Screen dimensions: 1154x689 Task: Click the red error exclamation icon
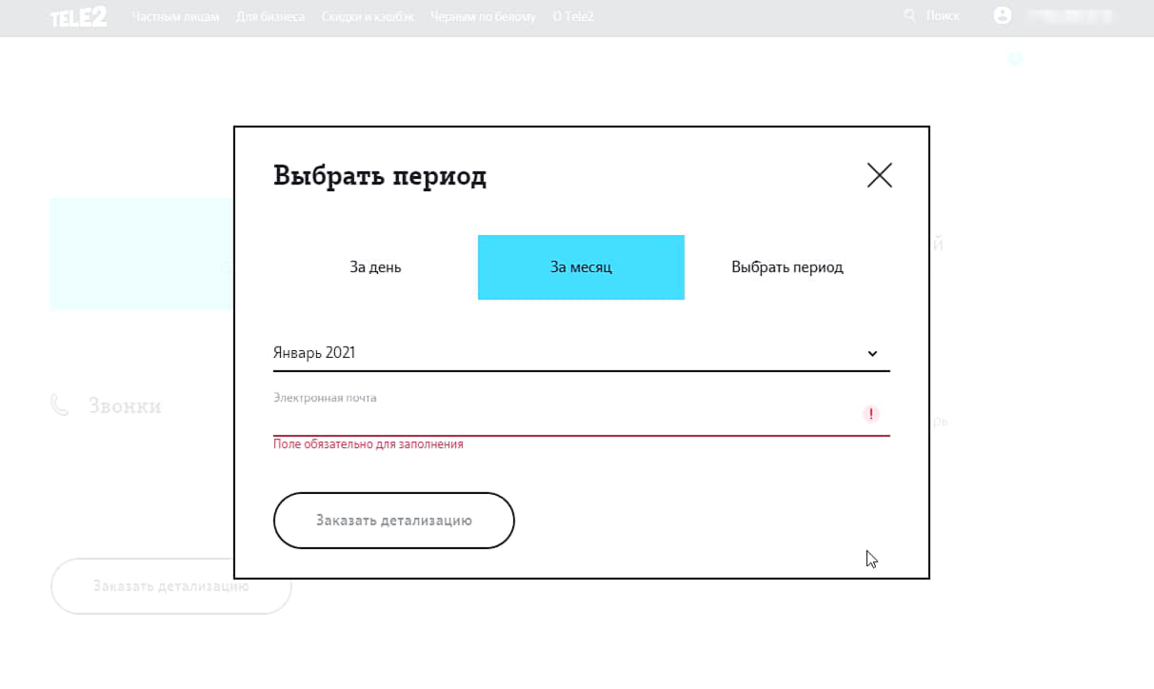click(x=870, y=414)
